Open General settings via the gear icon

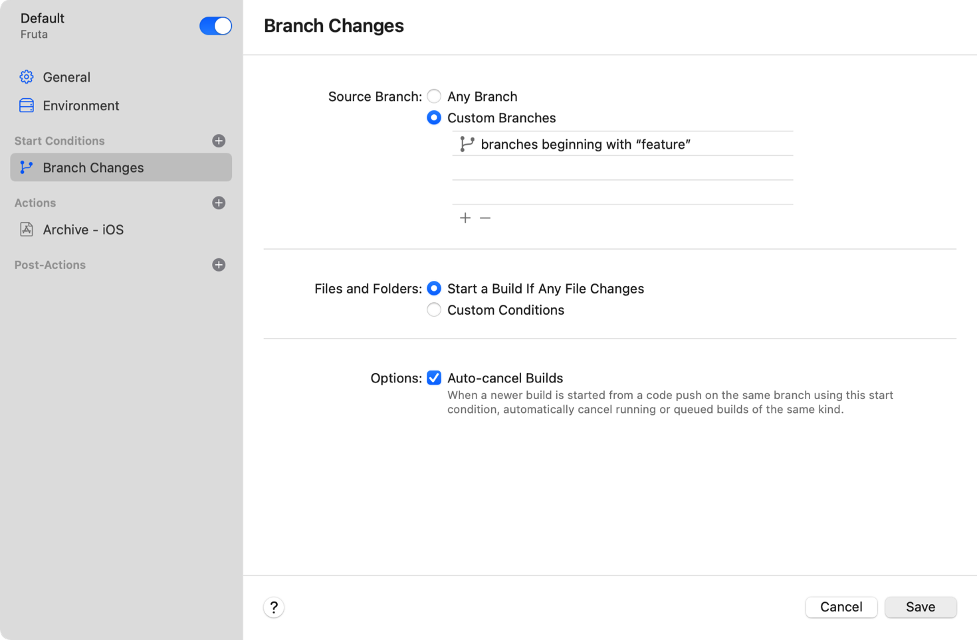click(26, 77)
